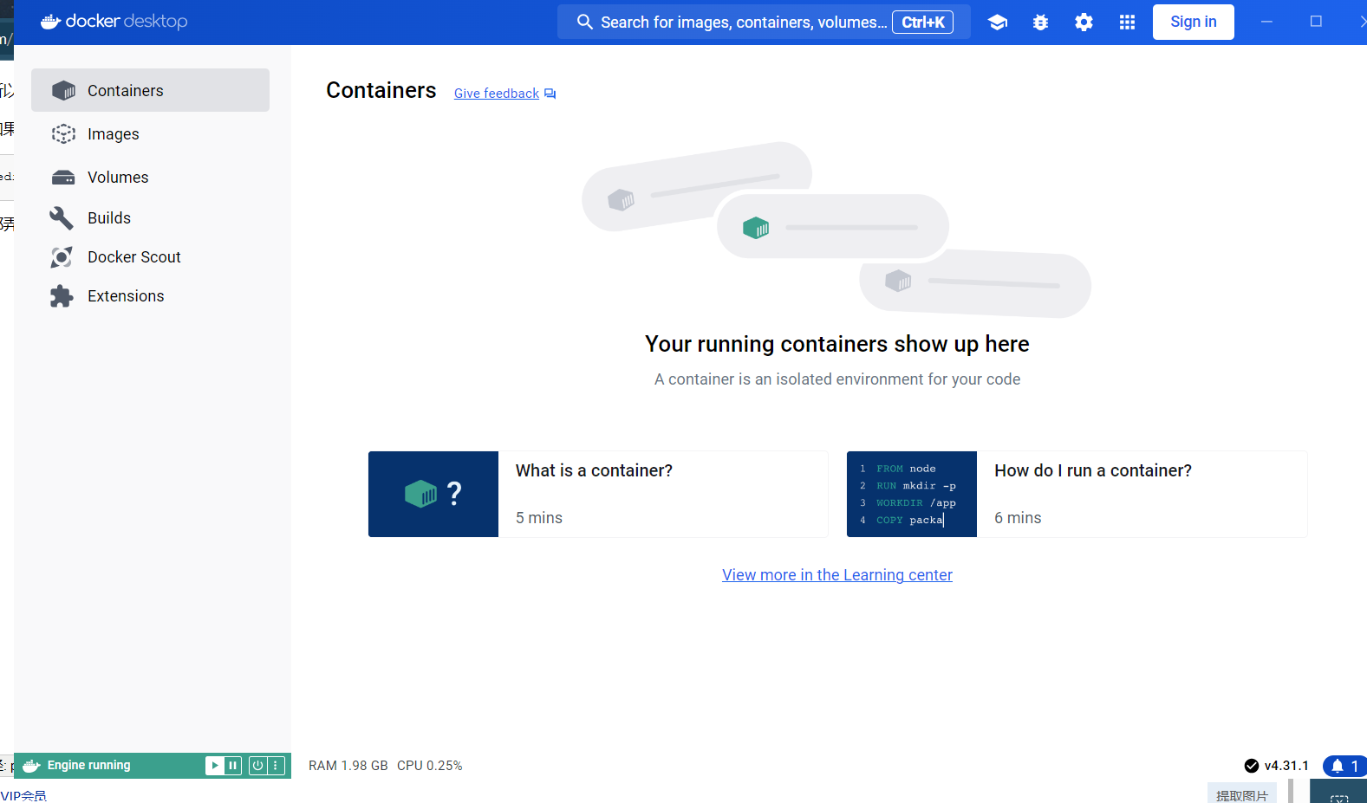Select Builds in the sidebar
This screenshot has width=1367, height=803.
click(x=150, y=218)
